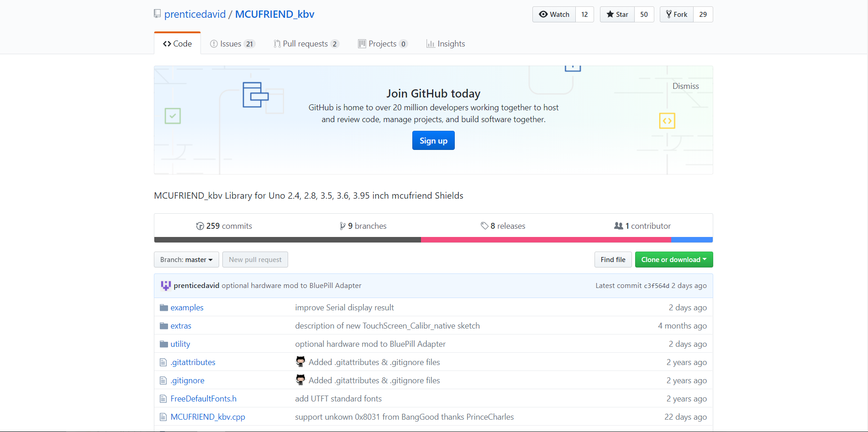
Task: Click the releases tag icon
Action: (x=484, y=226)
